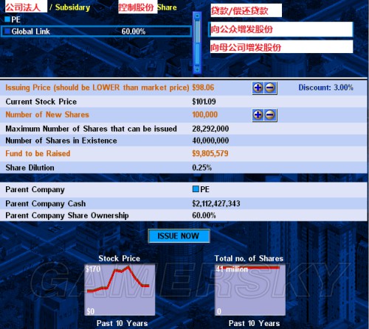Click the Issuing Price value $98.06

(x=203, y=88)
